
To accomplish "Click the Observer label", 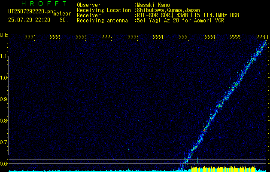I will (89, 5).
